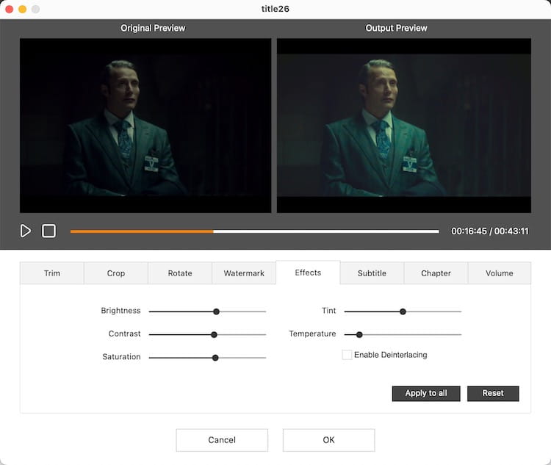The image size is (551, 465).
Task: Open the Trim tab
Action: 52,273
